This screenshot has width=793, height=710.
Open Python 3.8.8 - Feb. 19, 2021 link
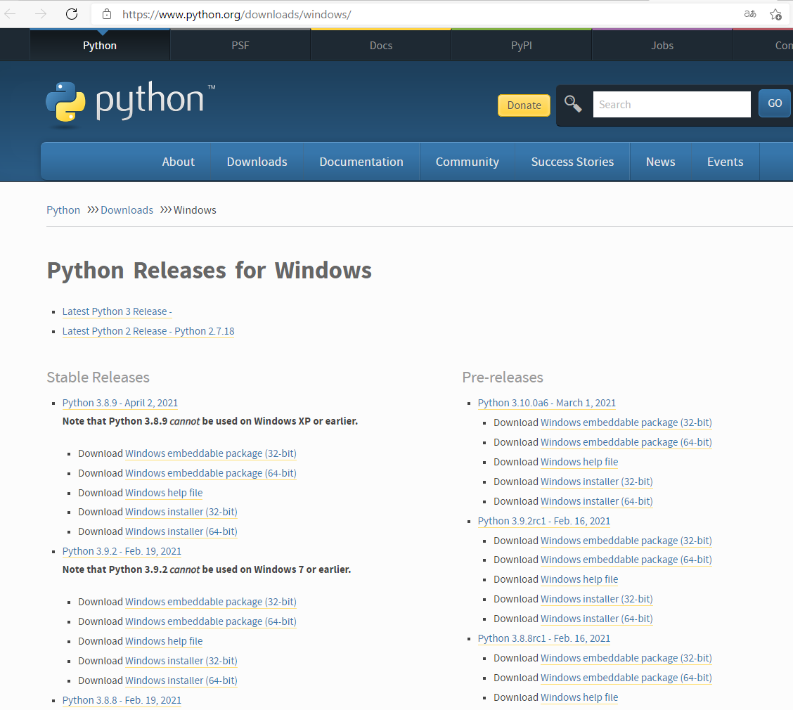122,700
